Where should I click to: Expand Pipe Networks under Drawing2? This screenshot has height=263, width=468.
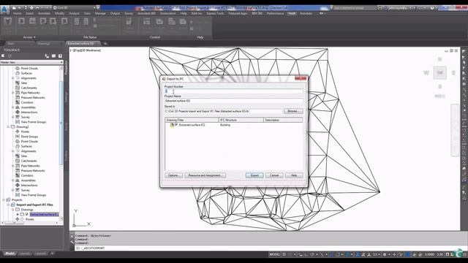(13, 166)
